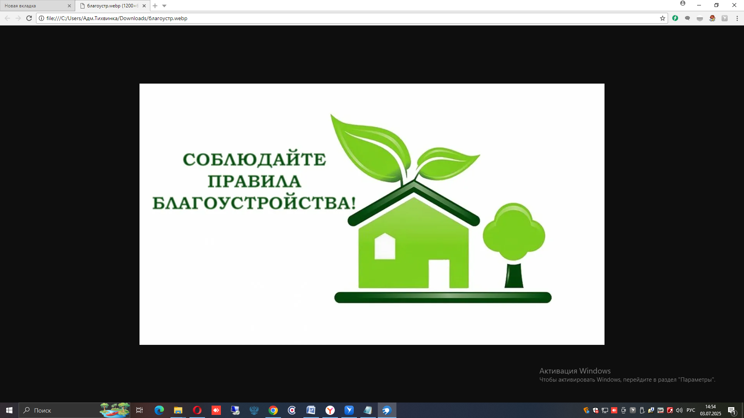Reload the page with the refresh icon
The width and height of the screenshot is (744, 418).
click(x=29, y=18)
